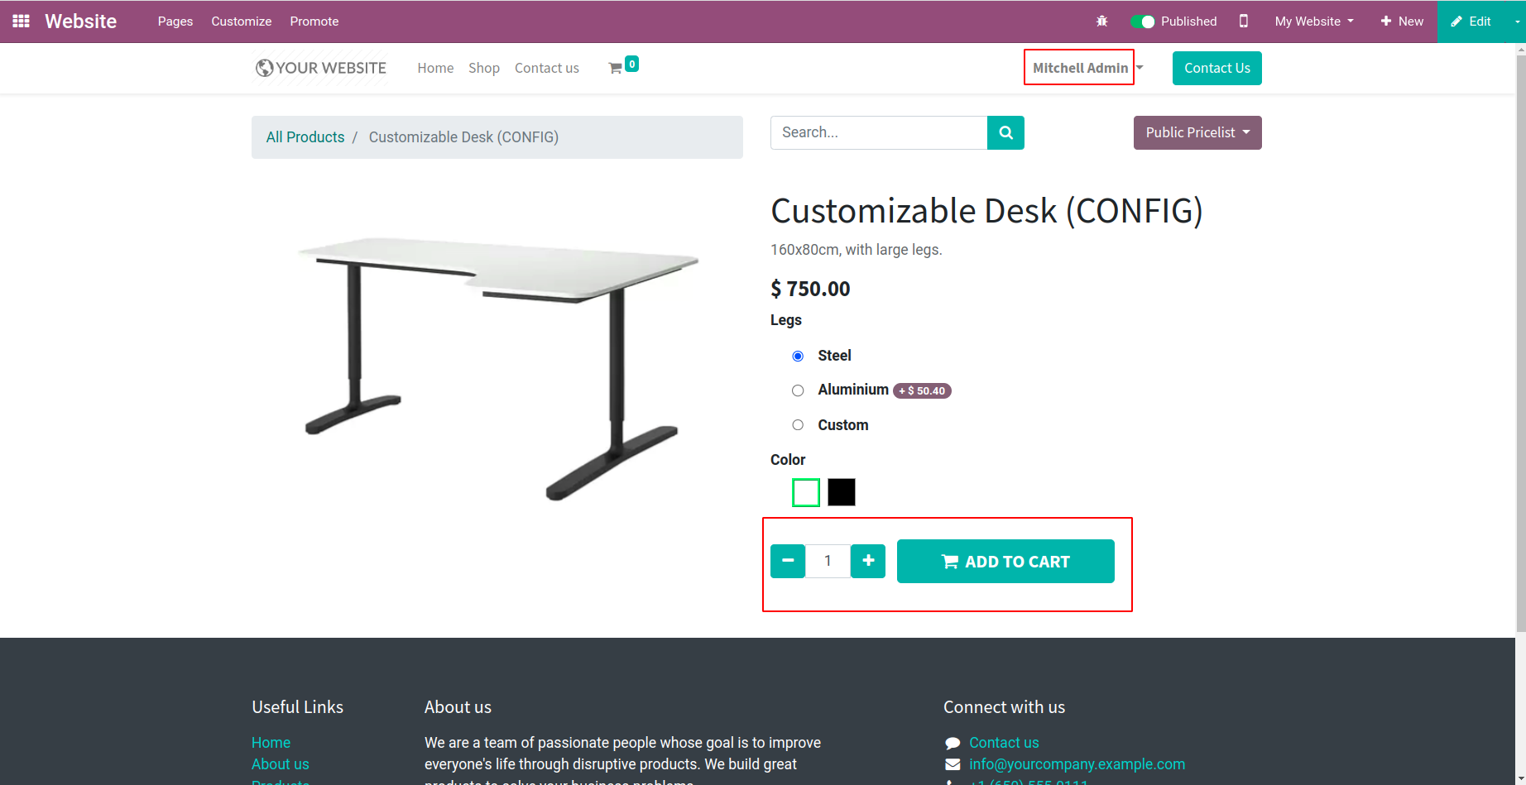Click the email envelope icon in footer
Viewport: 1526px width, 785px height.
click(x=953, y=764)
